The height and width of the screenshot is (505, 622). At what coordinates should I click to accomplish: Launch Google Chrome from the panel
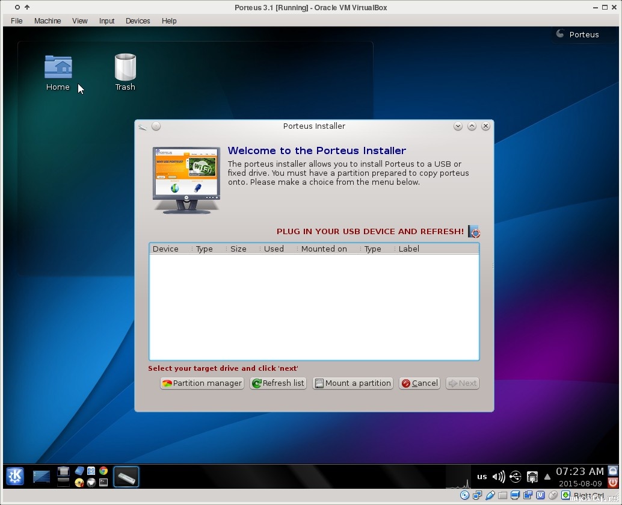(x=103, y=471)
